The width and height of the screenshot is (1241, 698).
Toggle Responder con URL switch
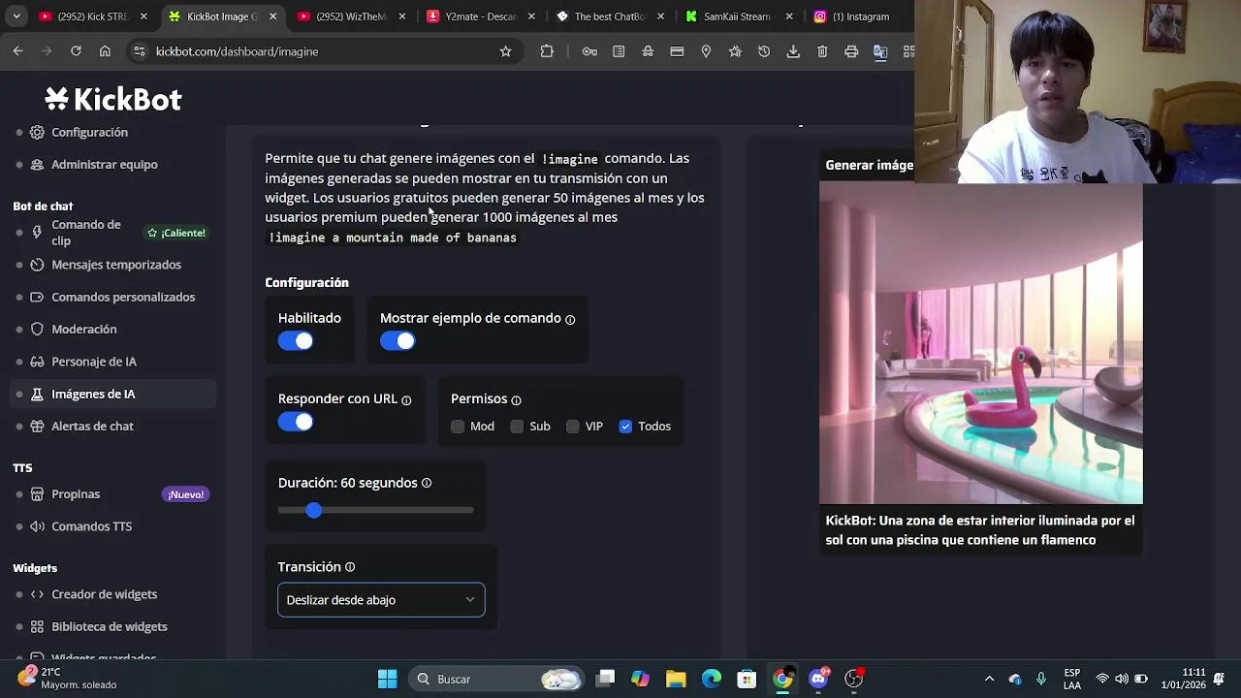click(x=296, y=422)
